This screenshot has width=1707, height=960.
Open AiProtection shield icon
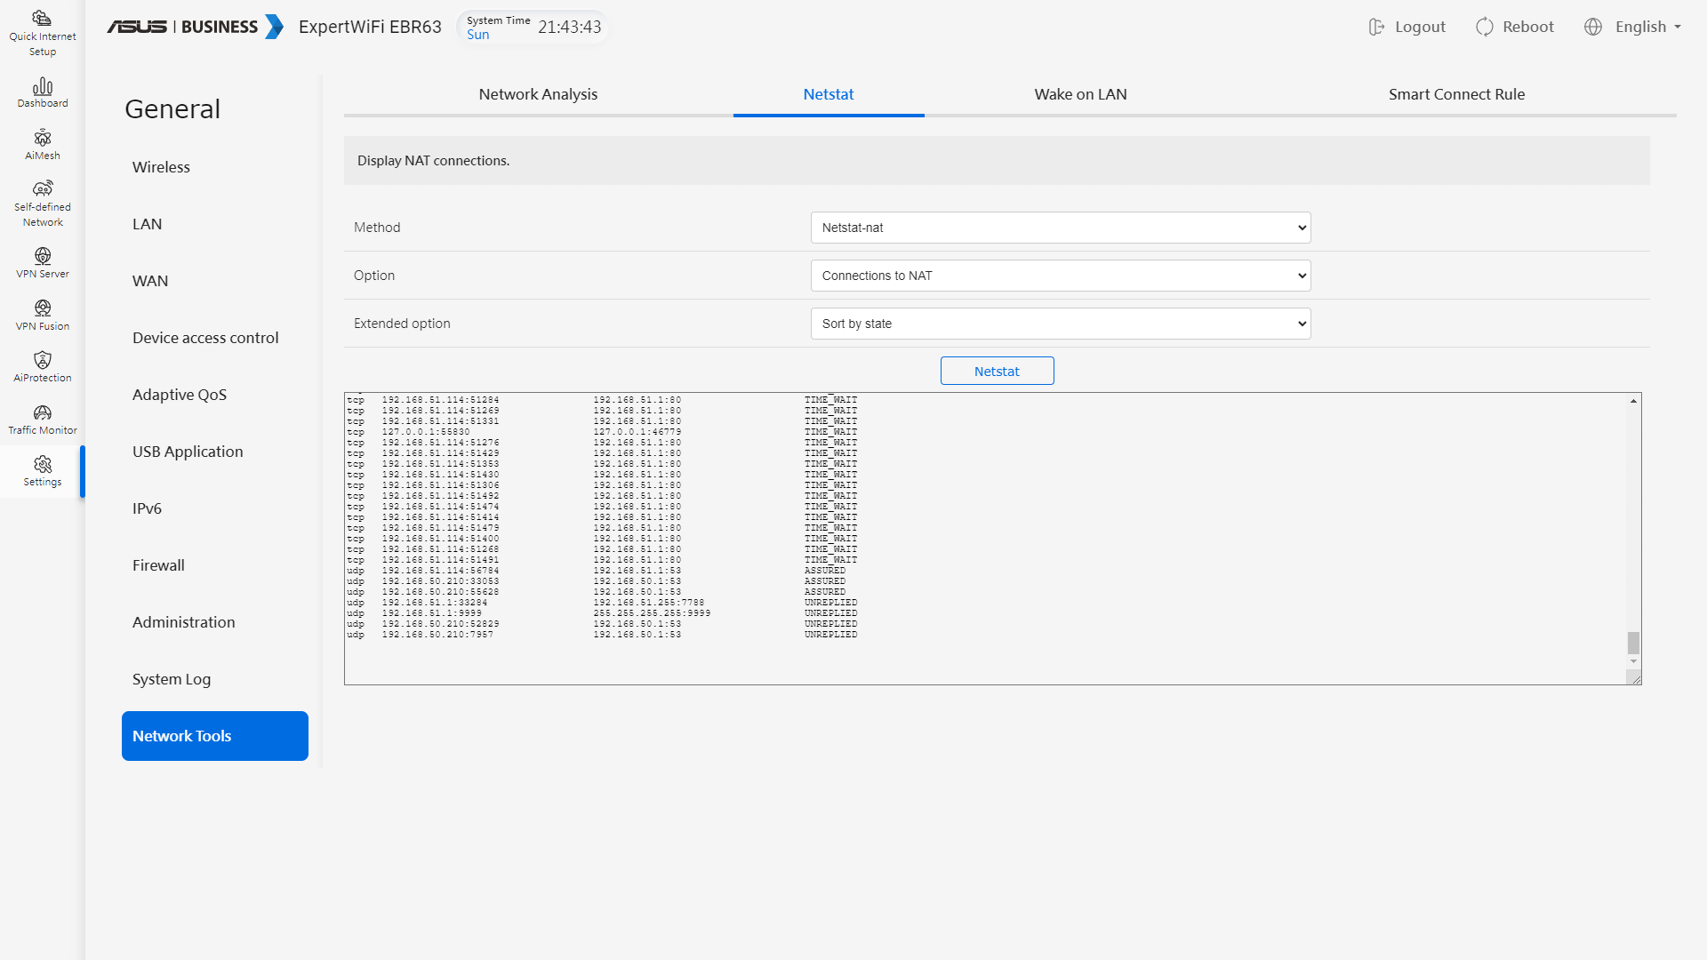pos(42,366)
